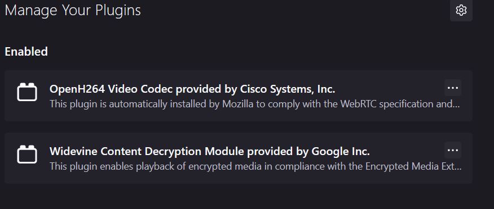Open Widevine Content Decryption Module details

click(x=210, y=151)
